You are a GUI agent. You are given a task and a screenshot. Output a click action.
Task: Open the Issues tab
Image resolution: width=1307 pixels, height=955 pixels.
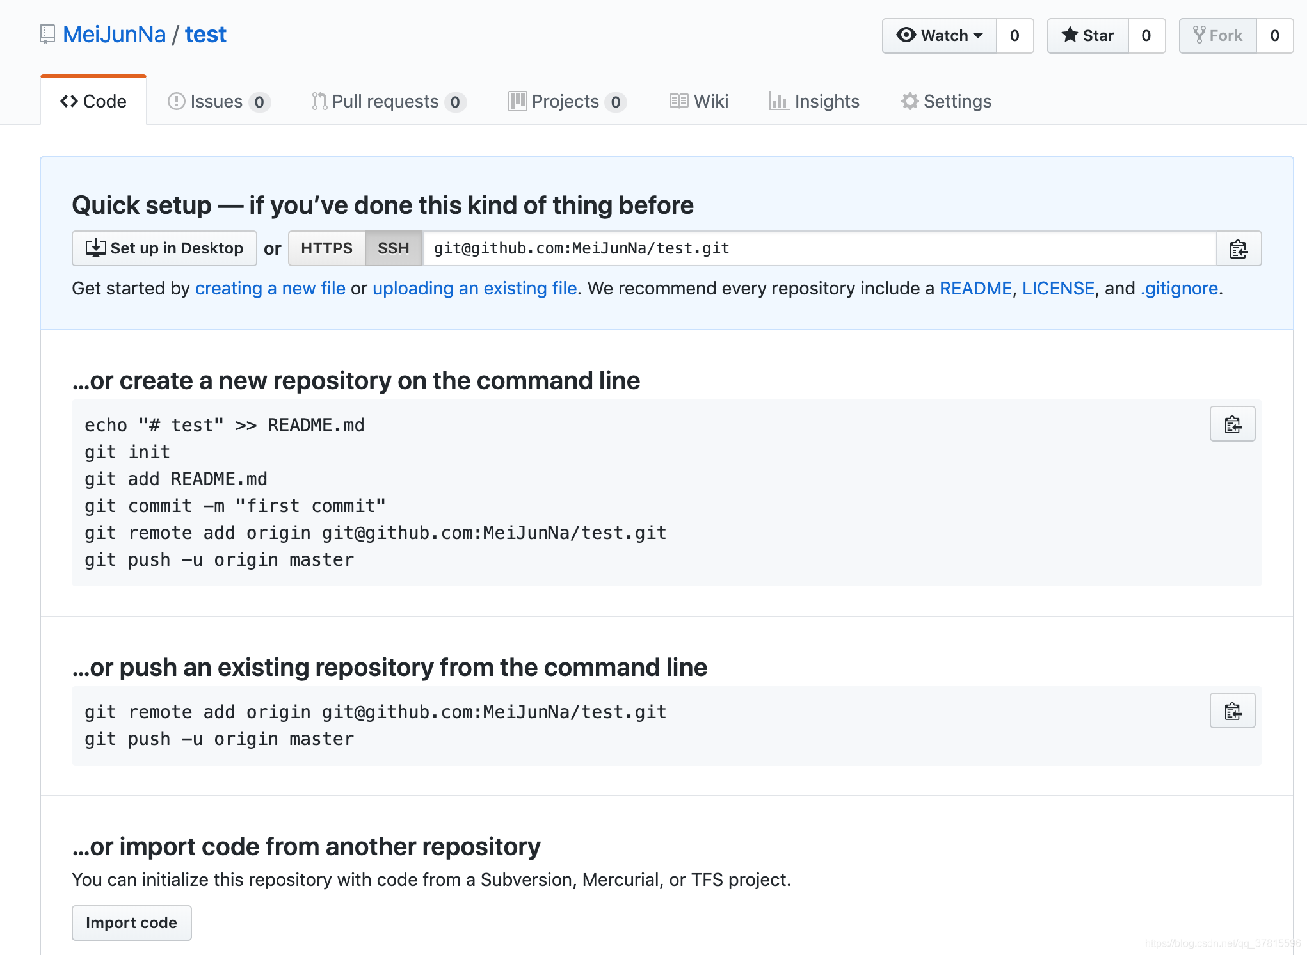click(x=219, y=101)
